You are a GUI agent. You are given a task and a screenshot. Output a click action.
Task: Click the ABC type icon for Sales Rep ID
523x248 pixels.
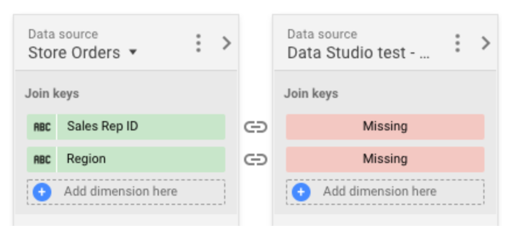[42, 126]
